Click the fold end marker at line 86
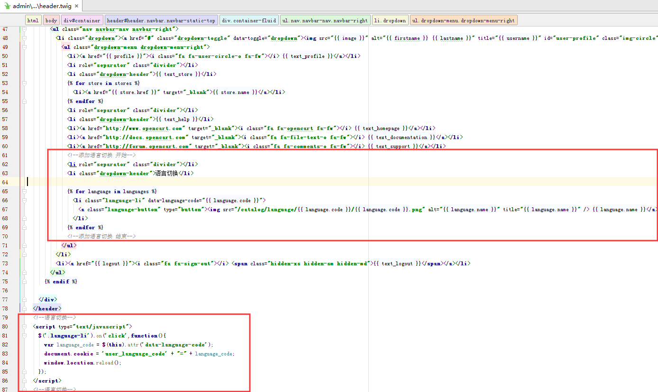The image size is (658, 392). click(x=24, y=381)
